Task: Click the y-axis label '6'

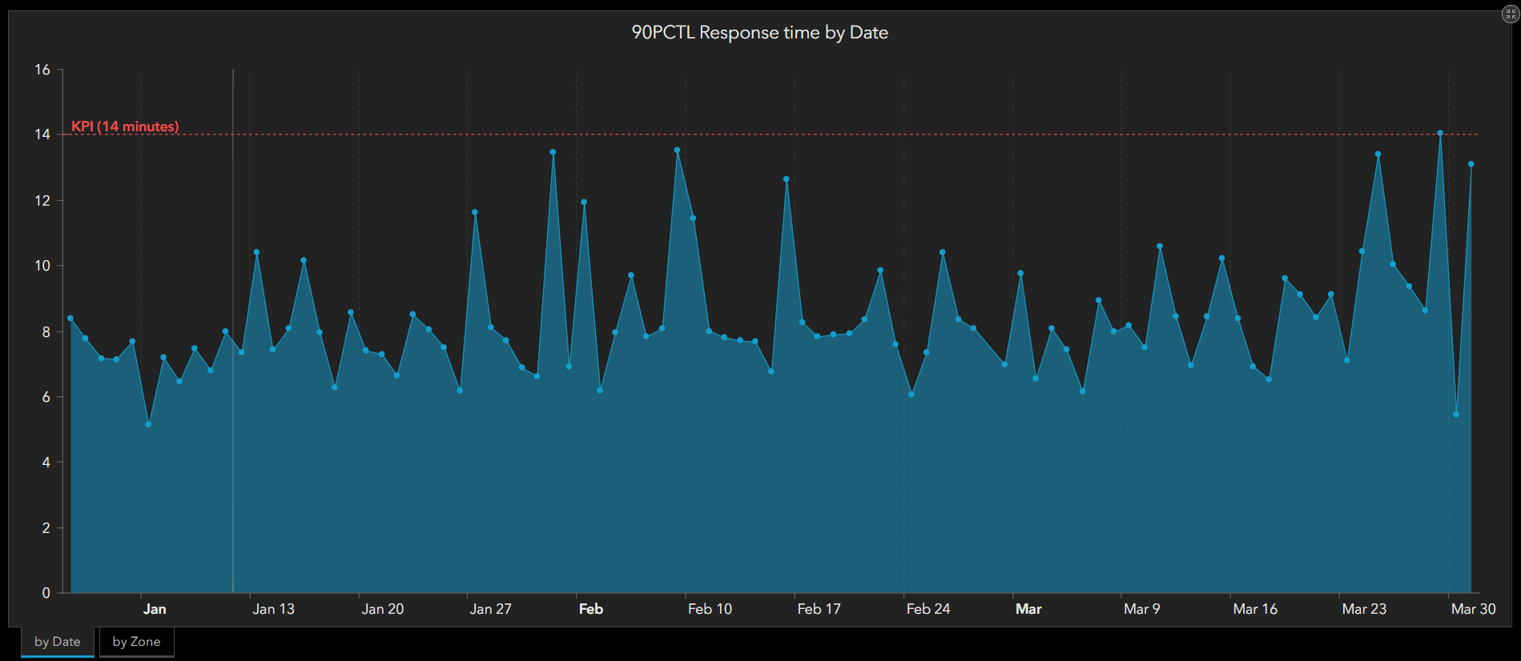Action: pyautogui.click(x=46, y=397)
